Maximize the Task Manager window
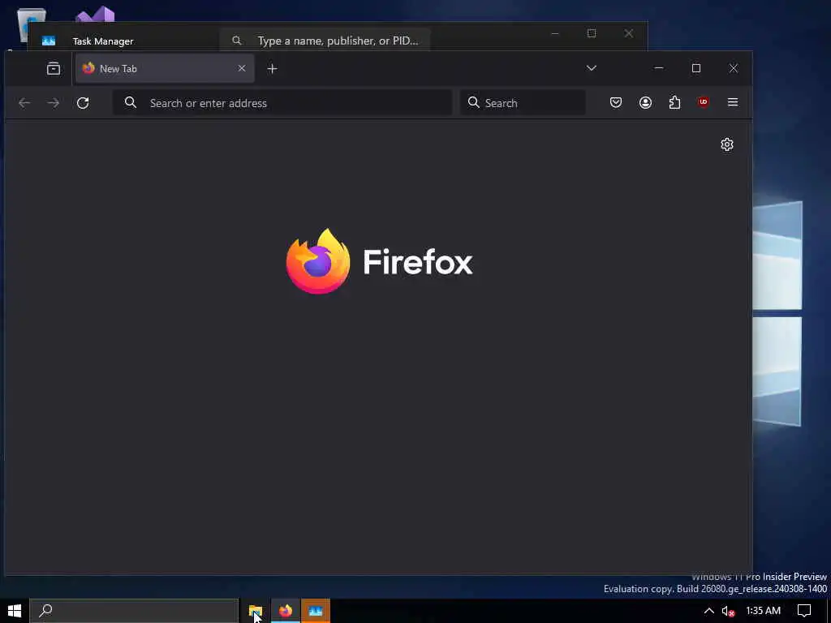Screen dimensions: 831x623 click(592, 33)
